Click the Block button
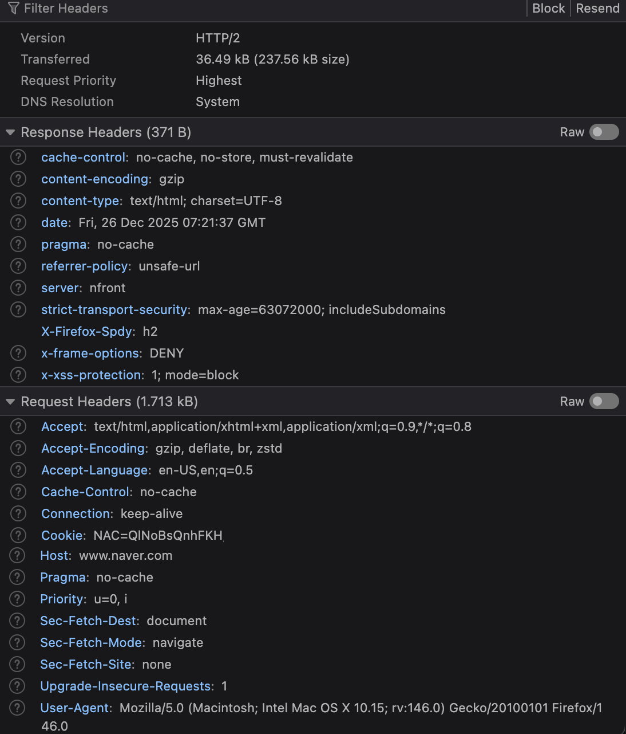The image size is (626, 734). (x=548, y=8)
